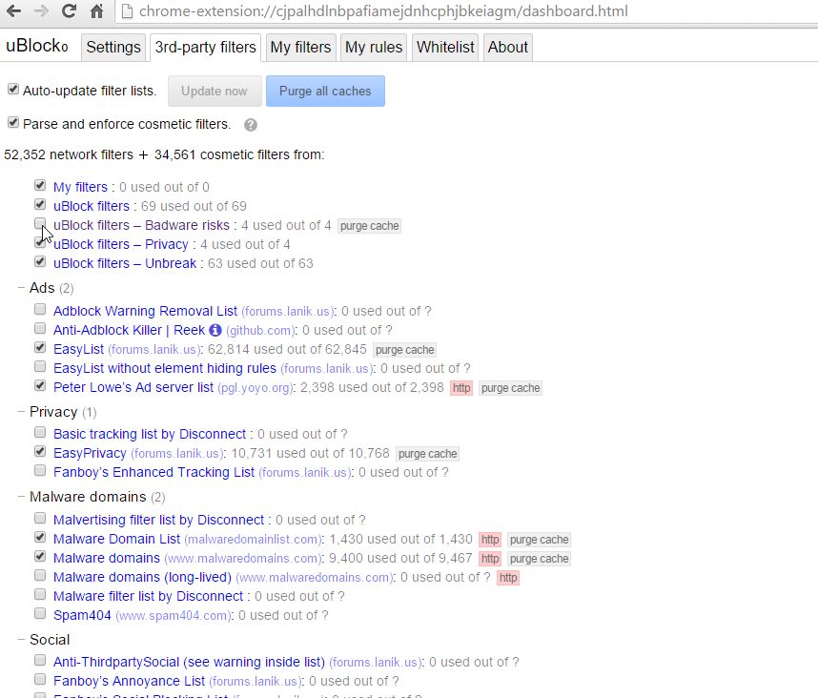This screenshot has width=818, height=698.
Task: Uncheck Malware Domain List checkbox
Action: point(40,537)
